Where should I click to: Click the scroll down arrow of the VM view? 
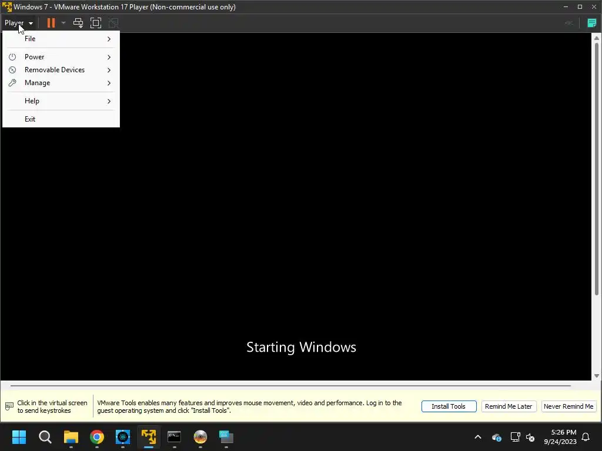click(x=597, y=376)
